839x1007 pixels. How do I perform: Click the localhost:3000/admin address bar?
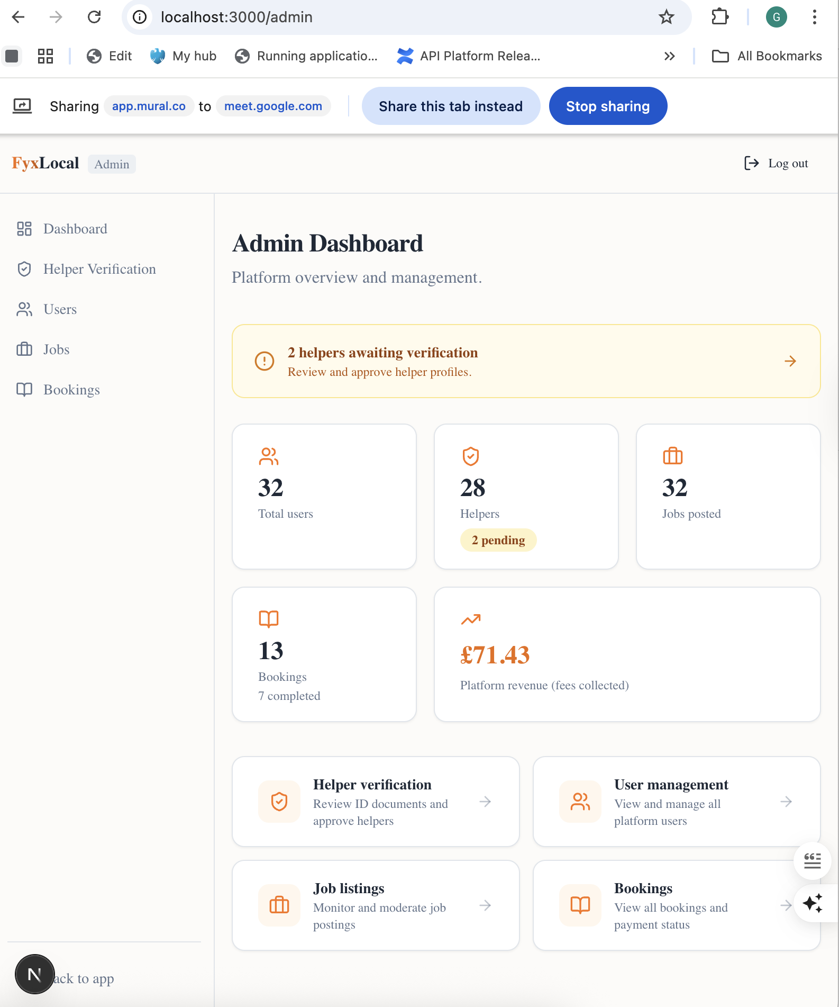(370, 17)
